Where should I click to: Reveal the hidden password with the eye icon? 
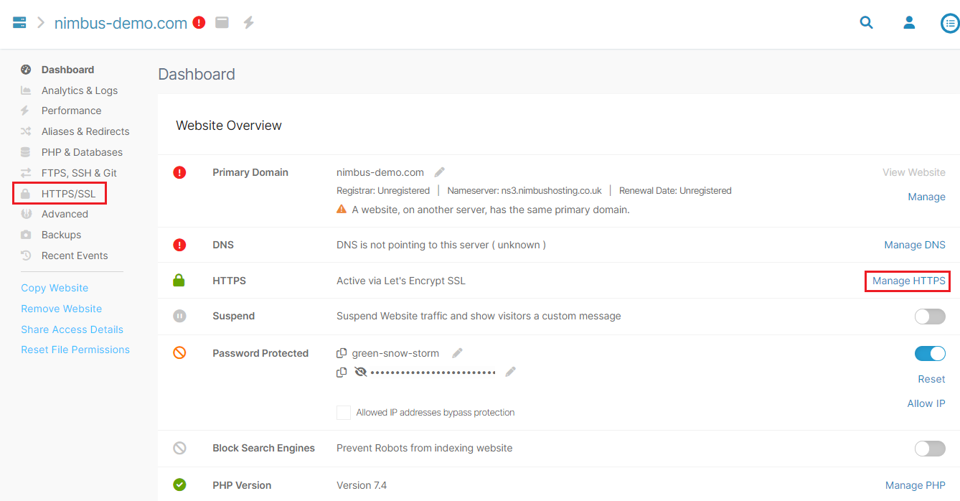pyautogui.click(x=360, y=372)
